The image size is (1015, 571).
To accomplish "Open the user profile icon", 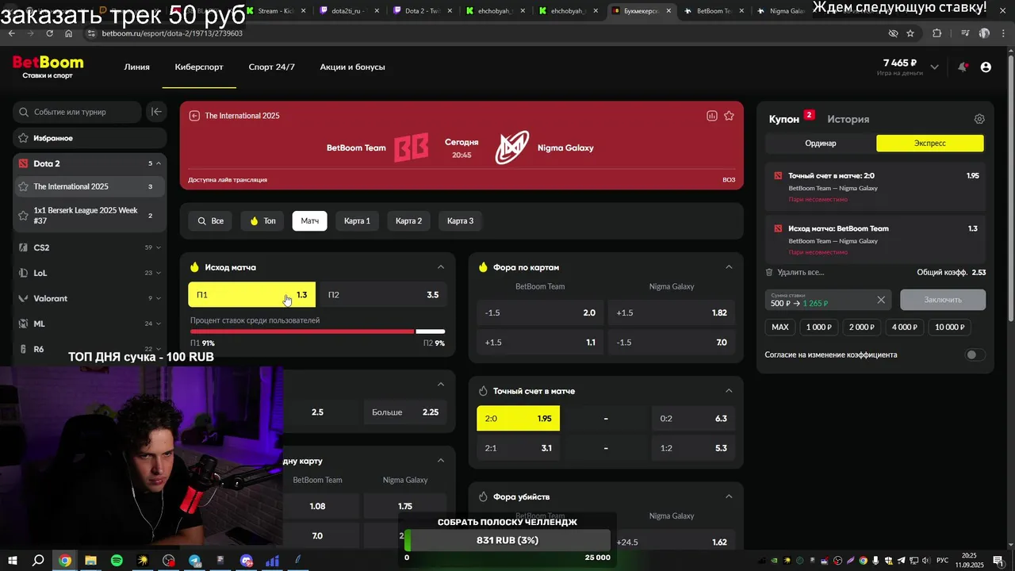I will tap(986, 67).
